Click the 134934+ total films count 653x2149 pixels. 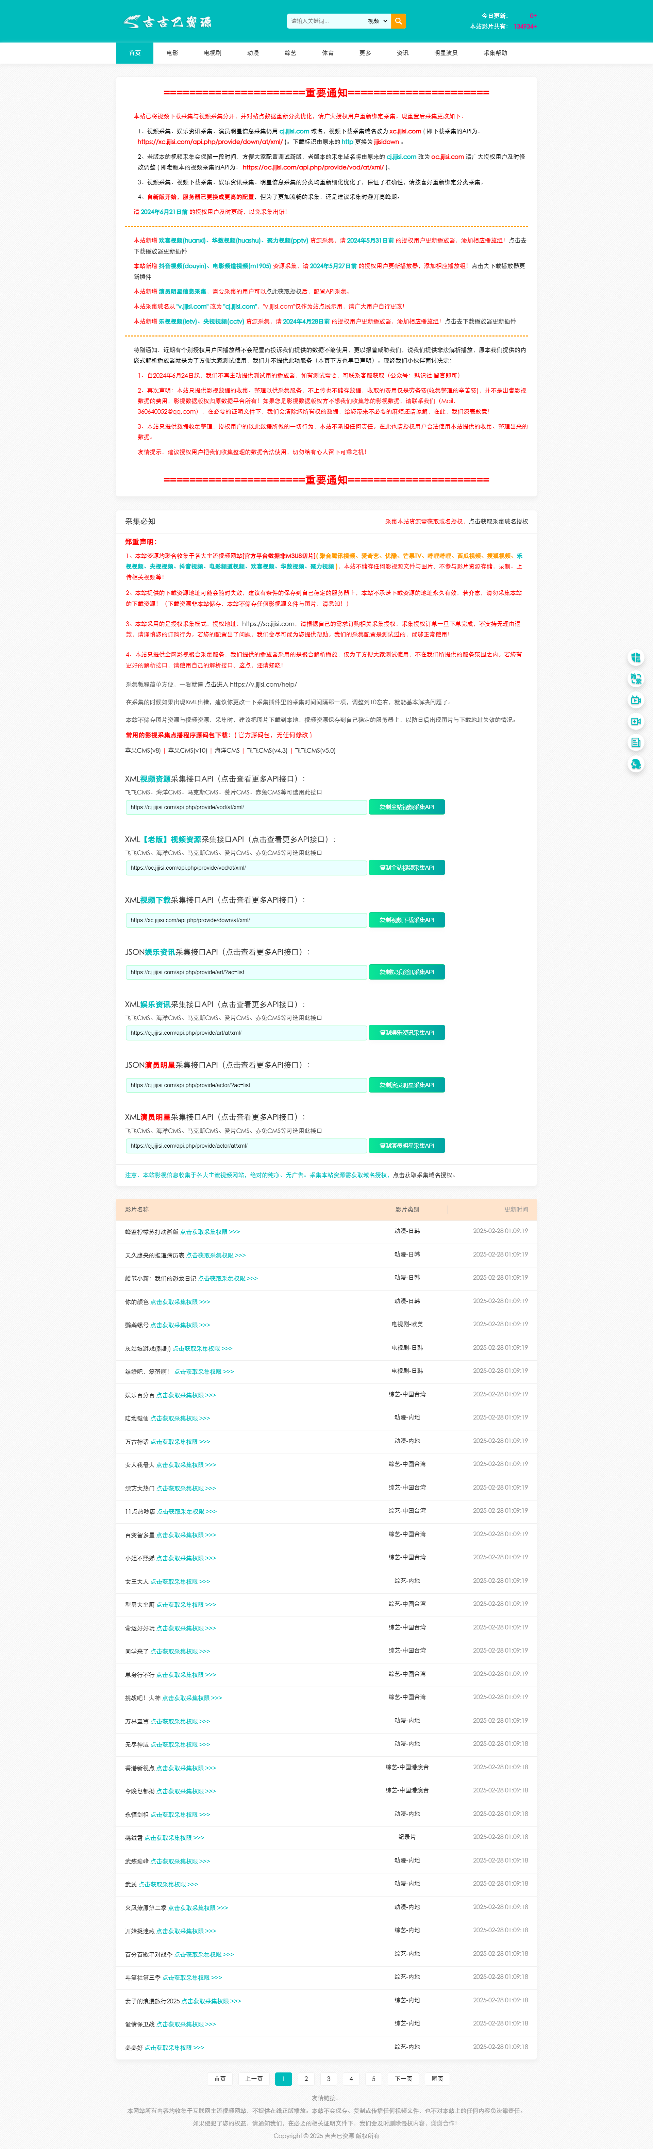(525, 26)
